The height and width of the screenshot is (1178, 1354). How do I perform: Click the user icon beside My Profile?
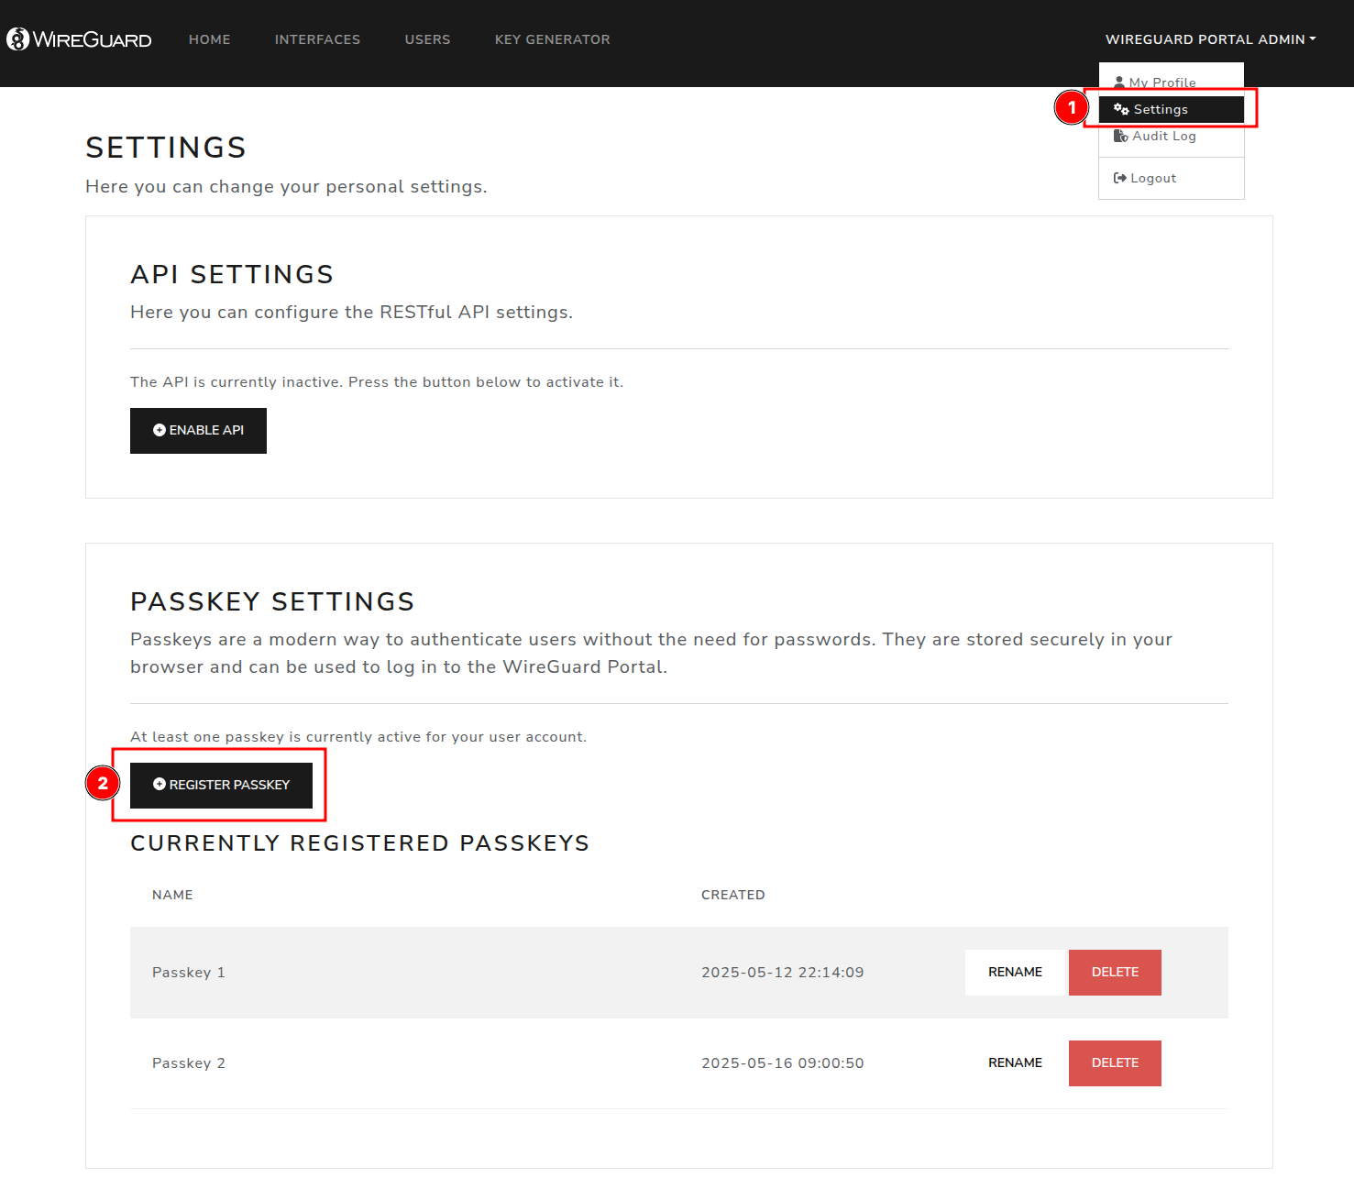[x=1117, y=82]
